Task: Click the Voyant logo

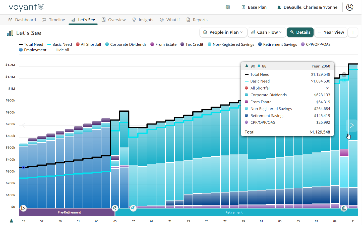Action: 26,7
